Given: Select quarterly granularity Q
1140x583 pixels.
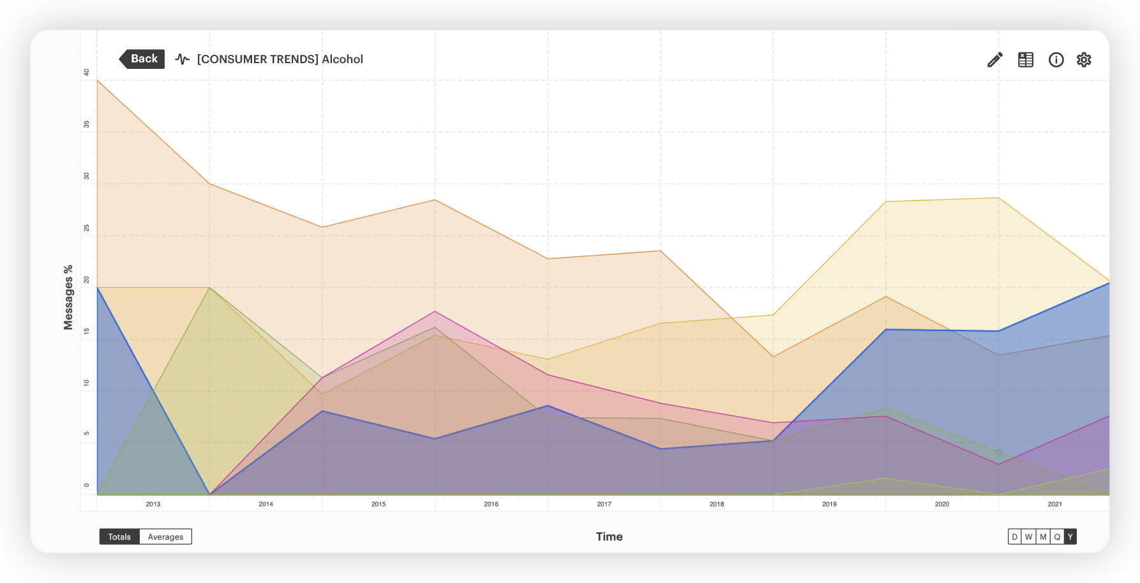Looking at the screenshot, I should pyautogui.click(x=1057, y=536).
